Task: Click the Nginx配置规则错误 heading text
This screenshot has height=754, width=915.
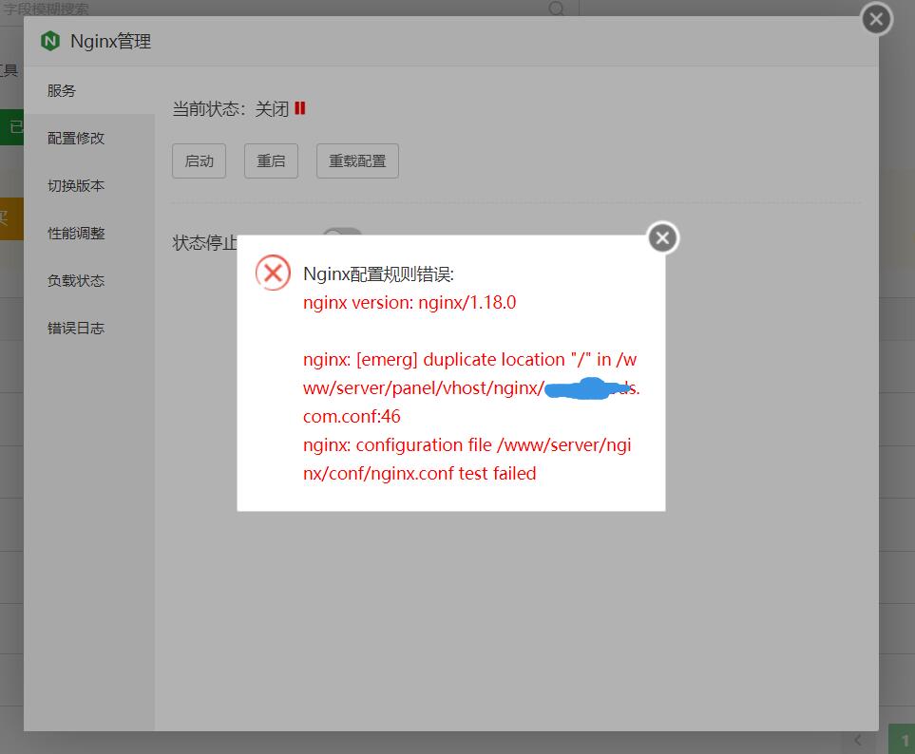Action: pyautogui.click(x=379, y=274)
